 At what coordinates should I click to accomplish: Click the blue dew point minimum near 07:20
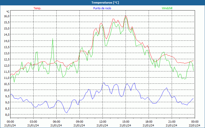tap(67, 113)
